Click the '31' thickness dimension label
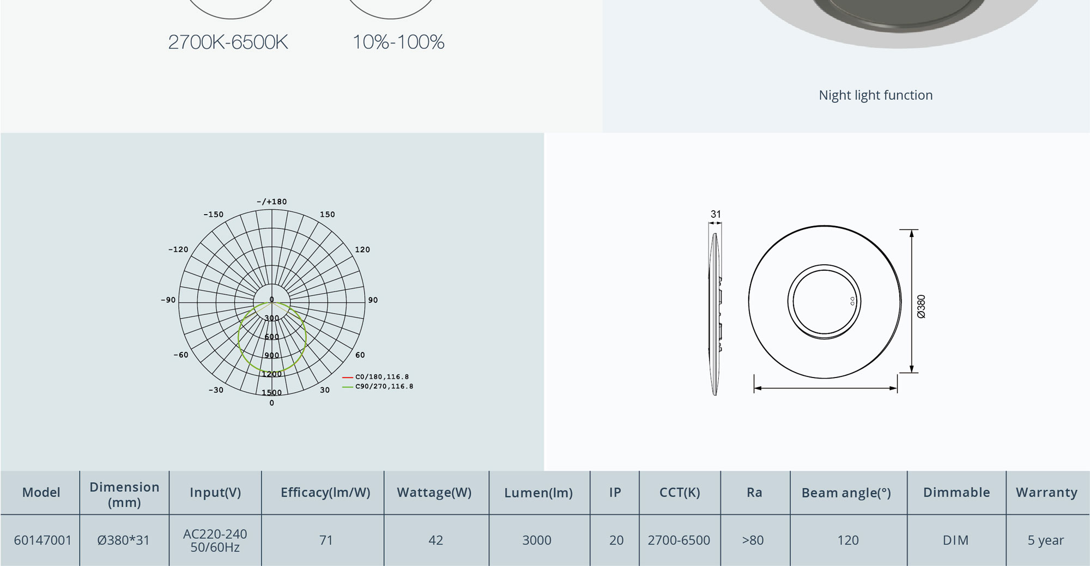Screen dimensions: 1090x566 click(716, 214)
